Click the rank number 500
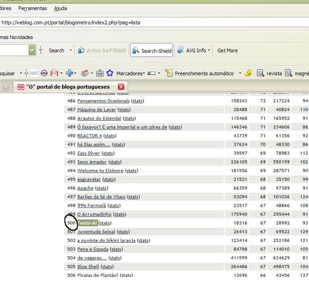This screenshot has height=292, width=309. click(x=71, y=223)
